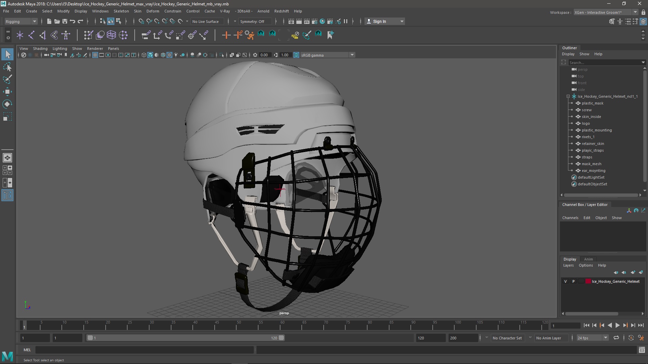Click the four-pane layout icon
Screen dimensions: 648x364
pos(7,170)
